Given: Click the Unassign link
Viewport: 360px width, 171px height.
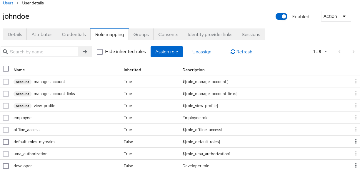Looking at the screenshot, I should tap(202, 52).
